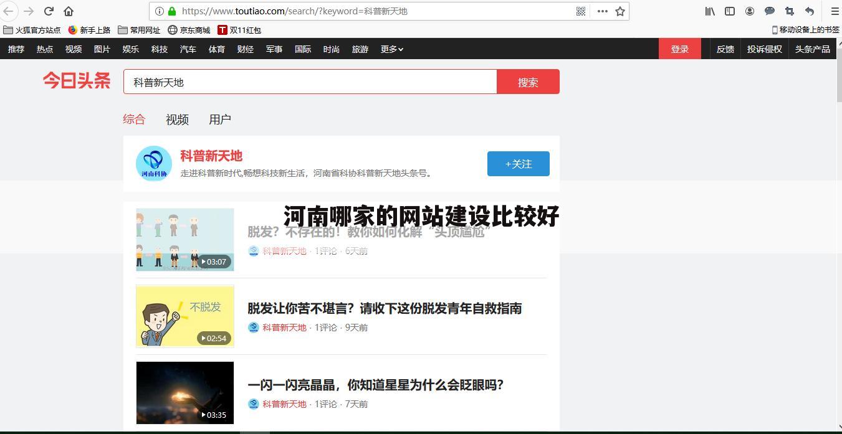Viewport: 842px width, 434px height.
Task: Open 移动设备上的书签 mobile bookmarks
Action: pos(805,30)
